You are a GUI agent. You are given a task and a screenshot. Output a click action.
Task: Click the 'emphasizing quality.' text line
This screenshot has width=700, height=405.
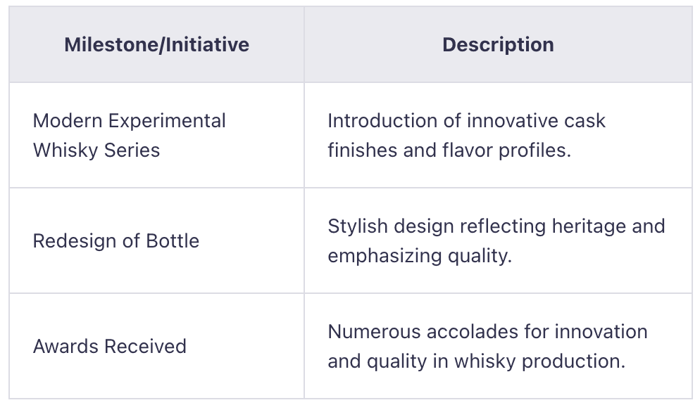[x=420, y=255]
